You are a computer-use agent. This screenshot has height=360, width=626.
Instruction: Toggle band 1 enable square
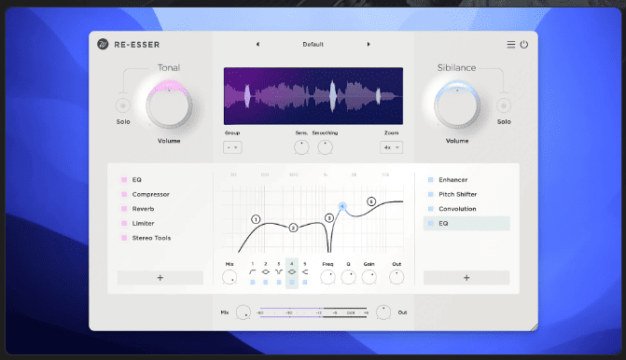coord(252,283)
